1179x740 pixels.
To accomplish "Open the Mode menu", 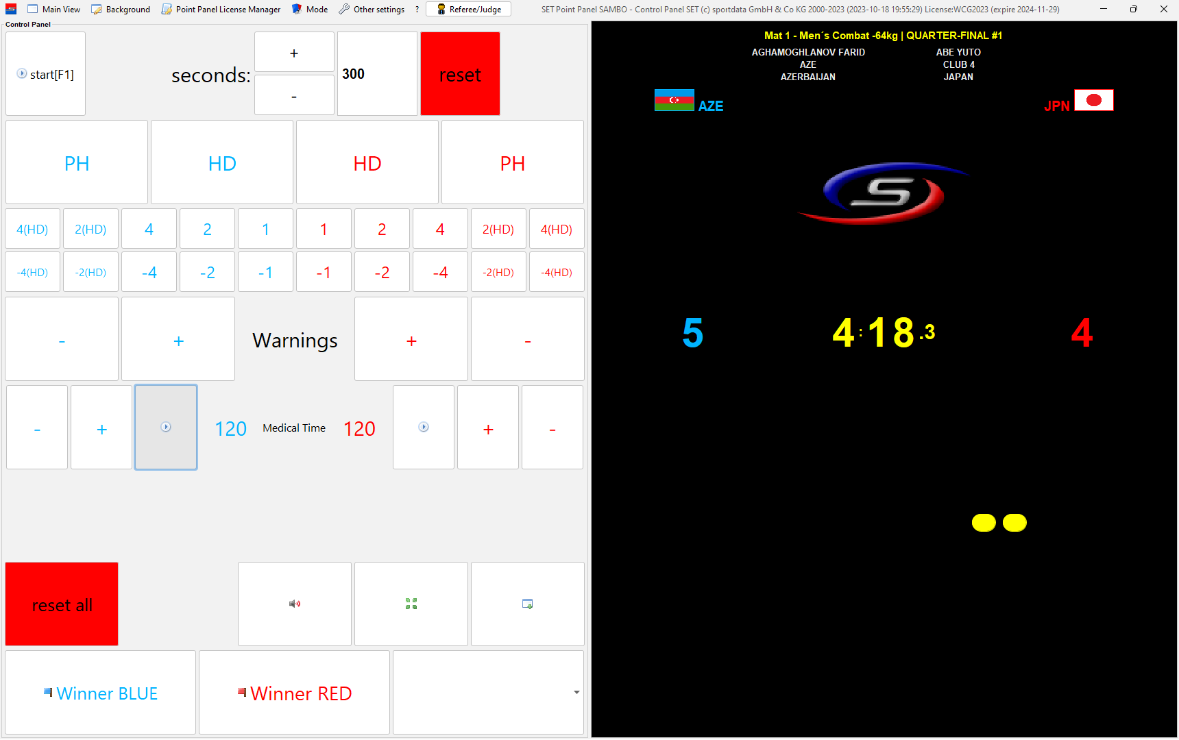I will (x=310, y=9).
